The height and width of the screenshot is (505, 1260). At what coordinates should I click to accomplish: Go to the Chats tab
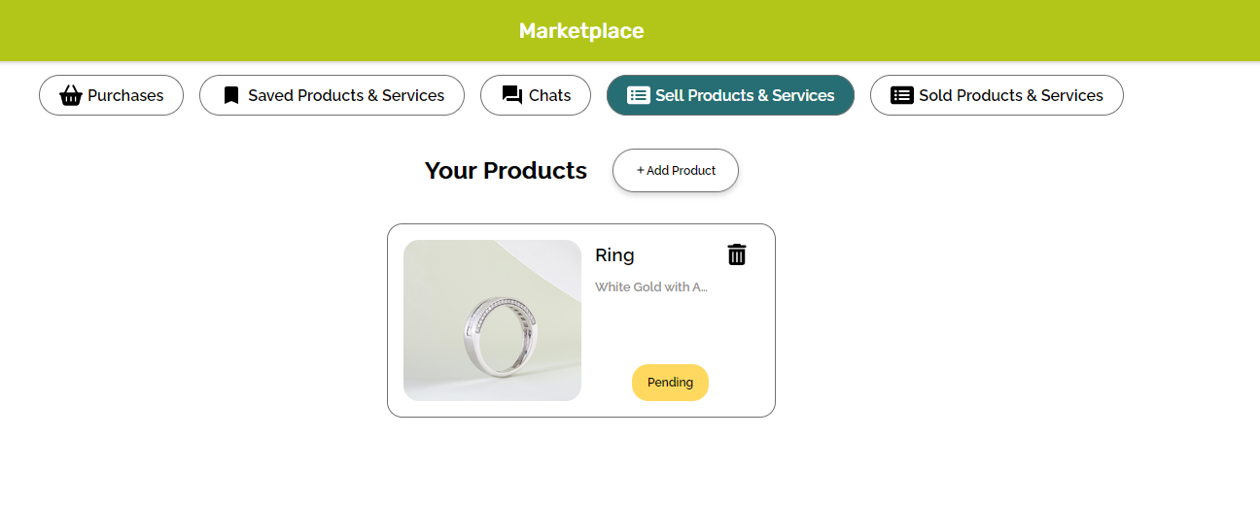[549, 95]
